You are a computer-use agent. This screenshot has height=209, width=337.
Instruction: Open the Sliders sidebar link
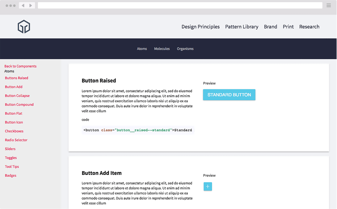coord(10,149)
